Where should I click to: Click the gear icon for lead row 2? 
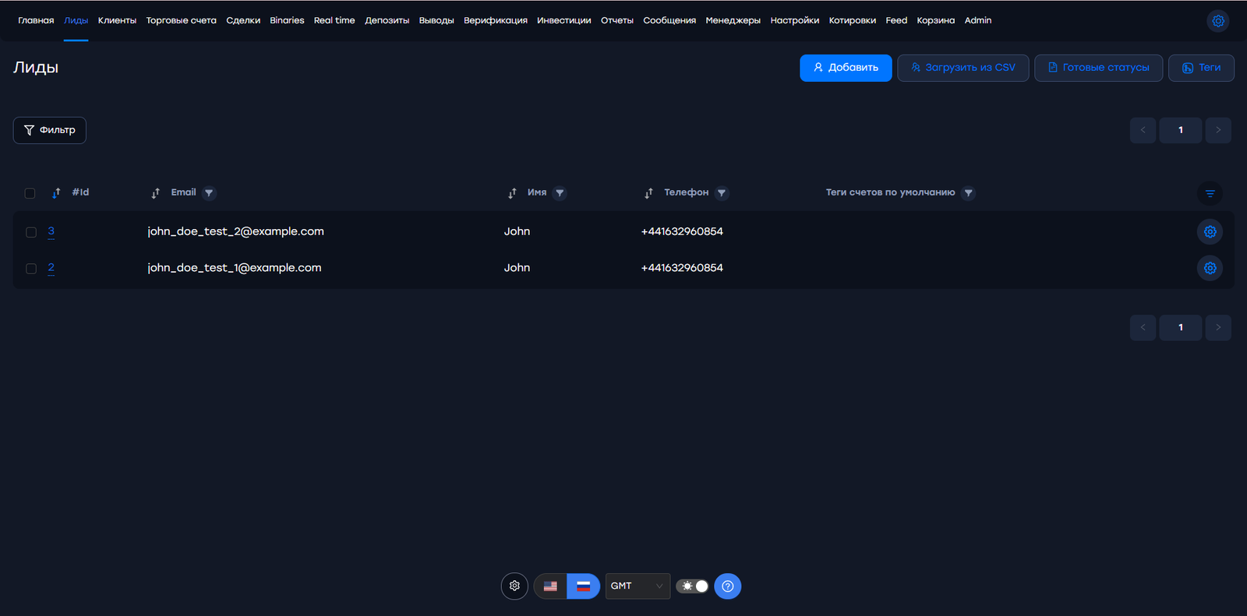coord(1210,268)
